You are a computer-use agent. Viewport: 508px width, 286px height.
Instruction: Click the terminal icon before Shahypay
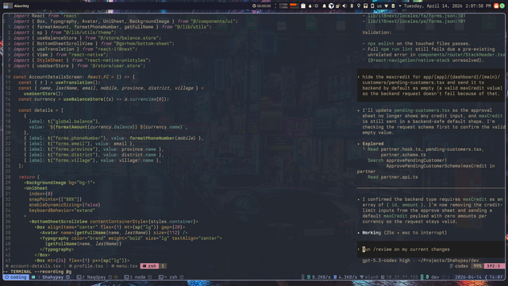click(x=33, y=277)
